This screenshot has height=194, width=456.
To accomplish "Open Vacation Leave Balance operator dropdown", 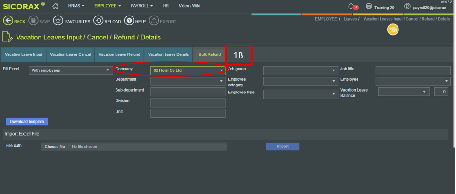I will click(404, 92).
